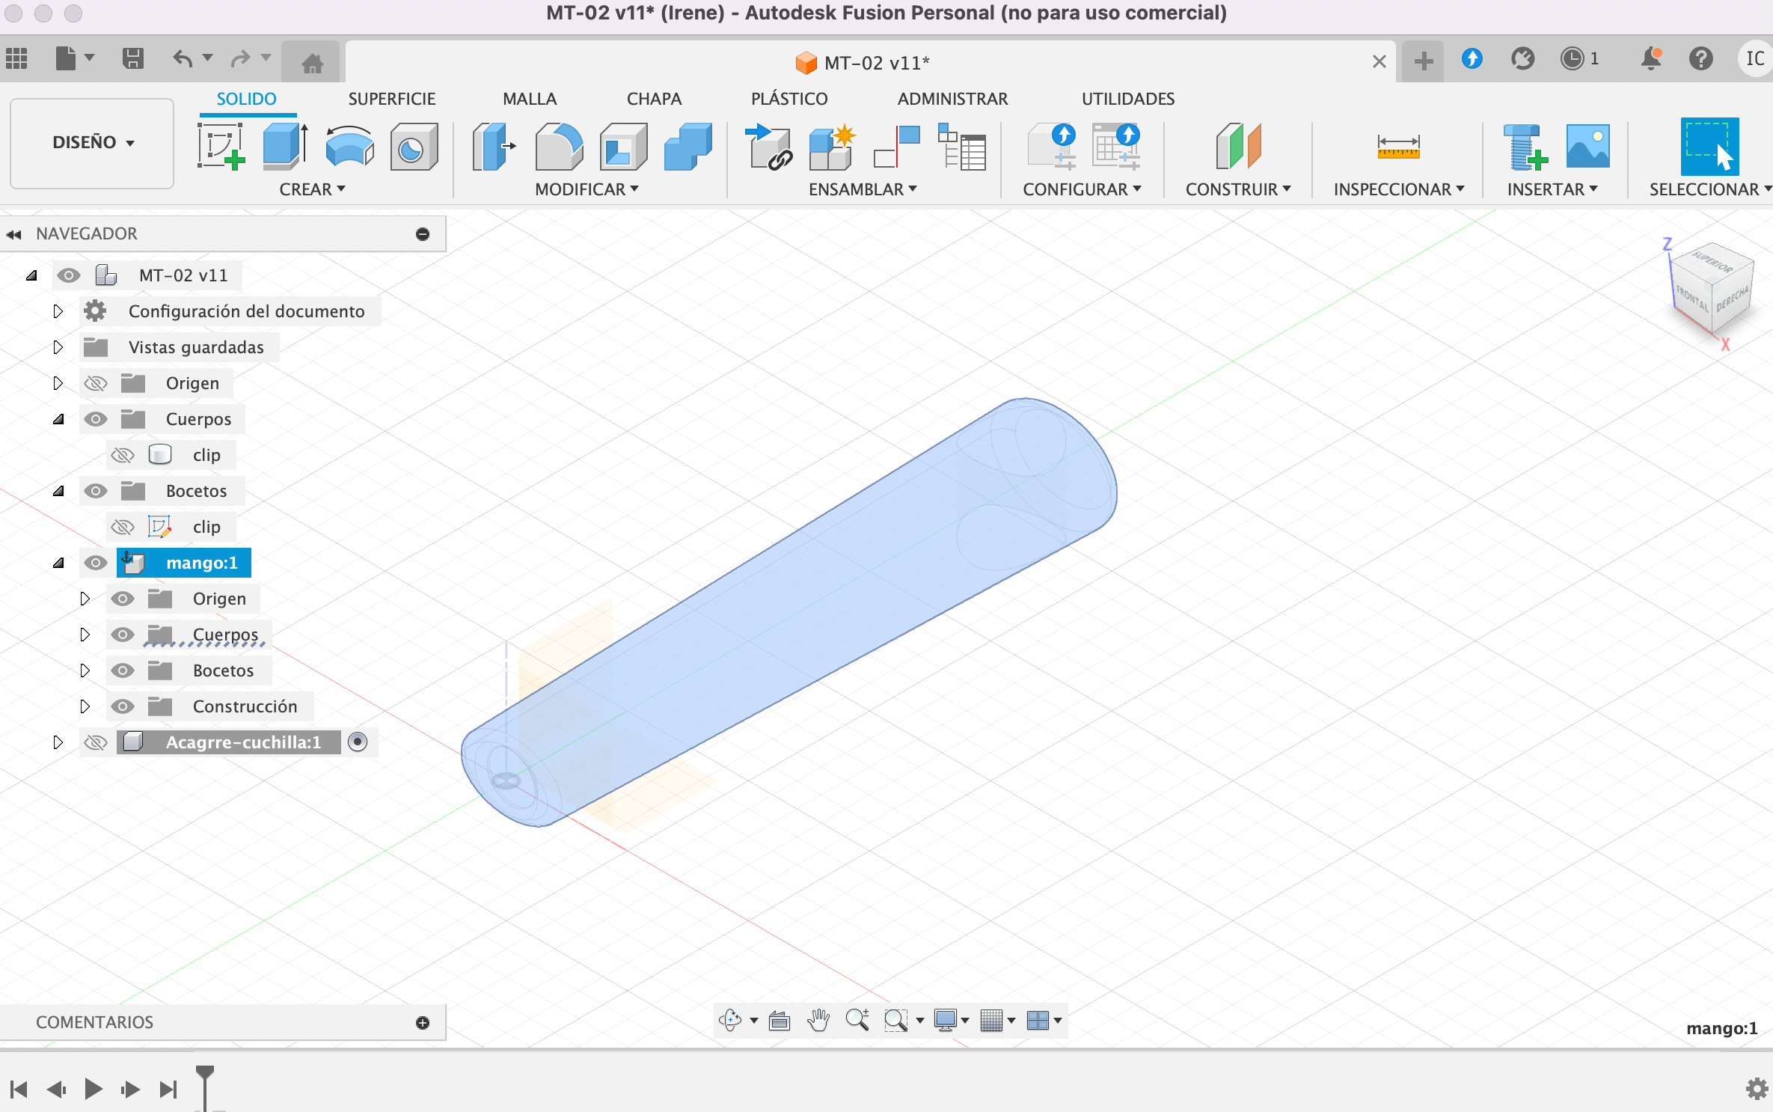Click the Insert Fastener bolt icon

tap(1525, 146)
